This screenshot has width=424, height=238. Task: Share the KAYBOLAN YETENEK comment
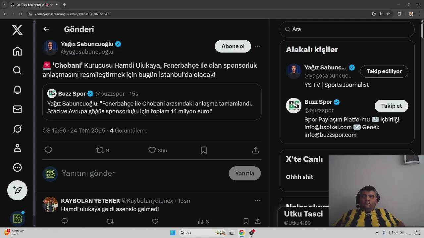258,221
